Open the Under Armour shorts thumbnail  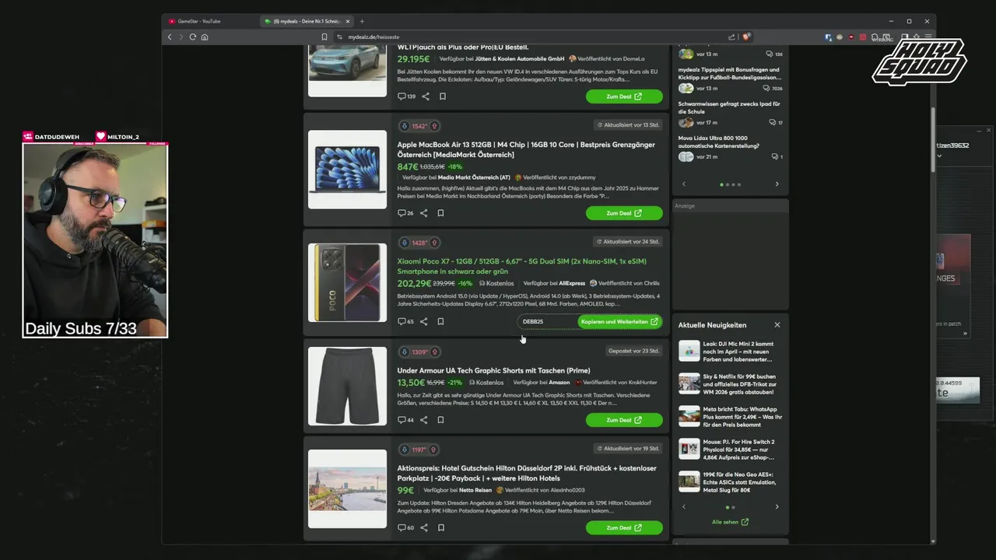pyautogui.click(x=347, y=387)
